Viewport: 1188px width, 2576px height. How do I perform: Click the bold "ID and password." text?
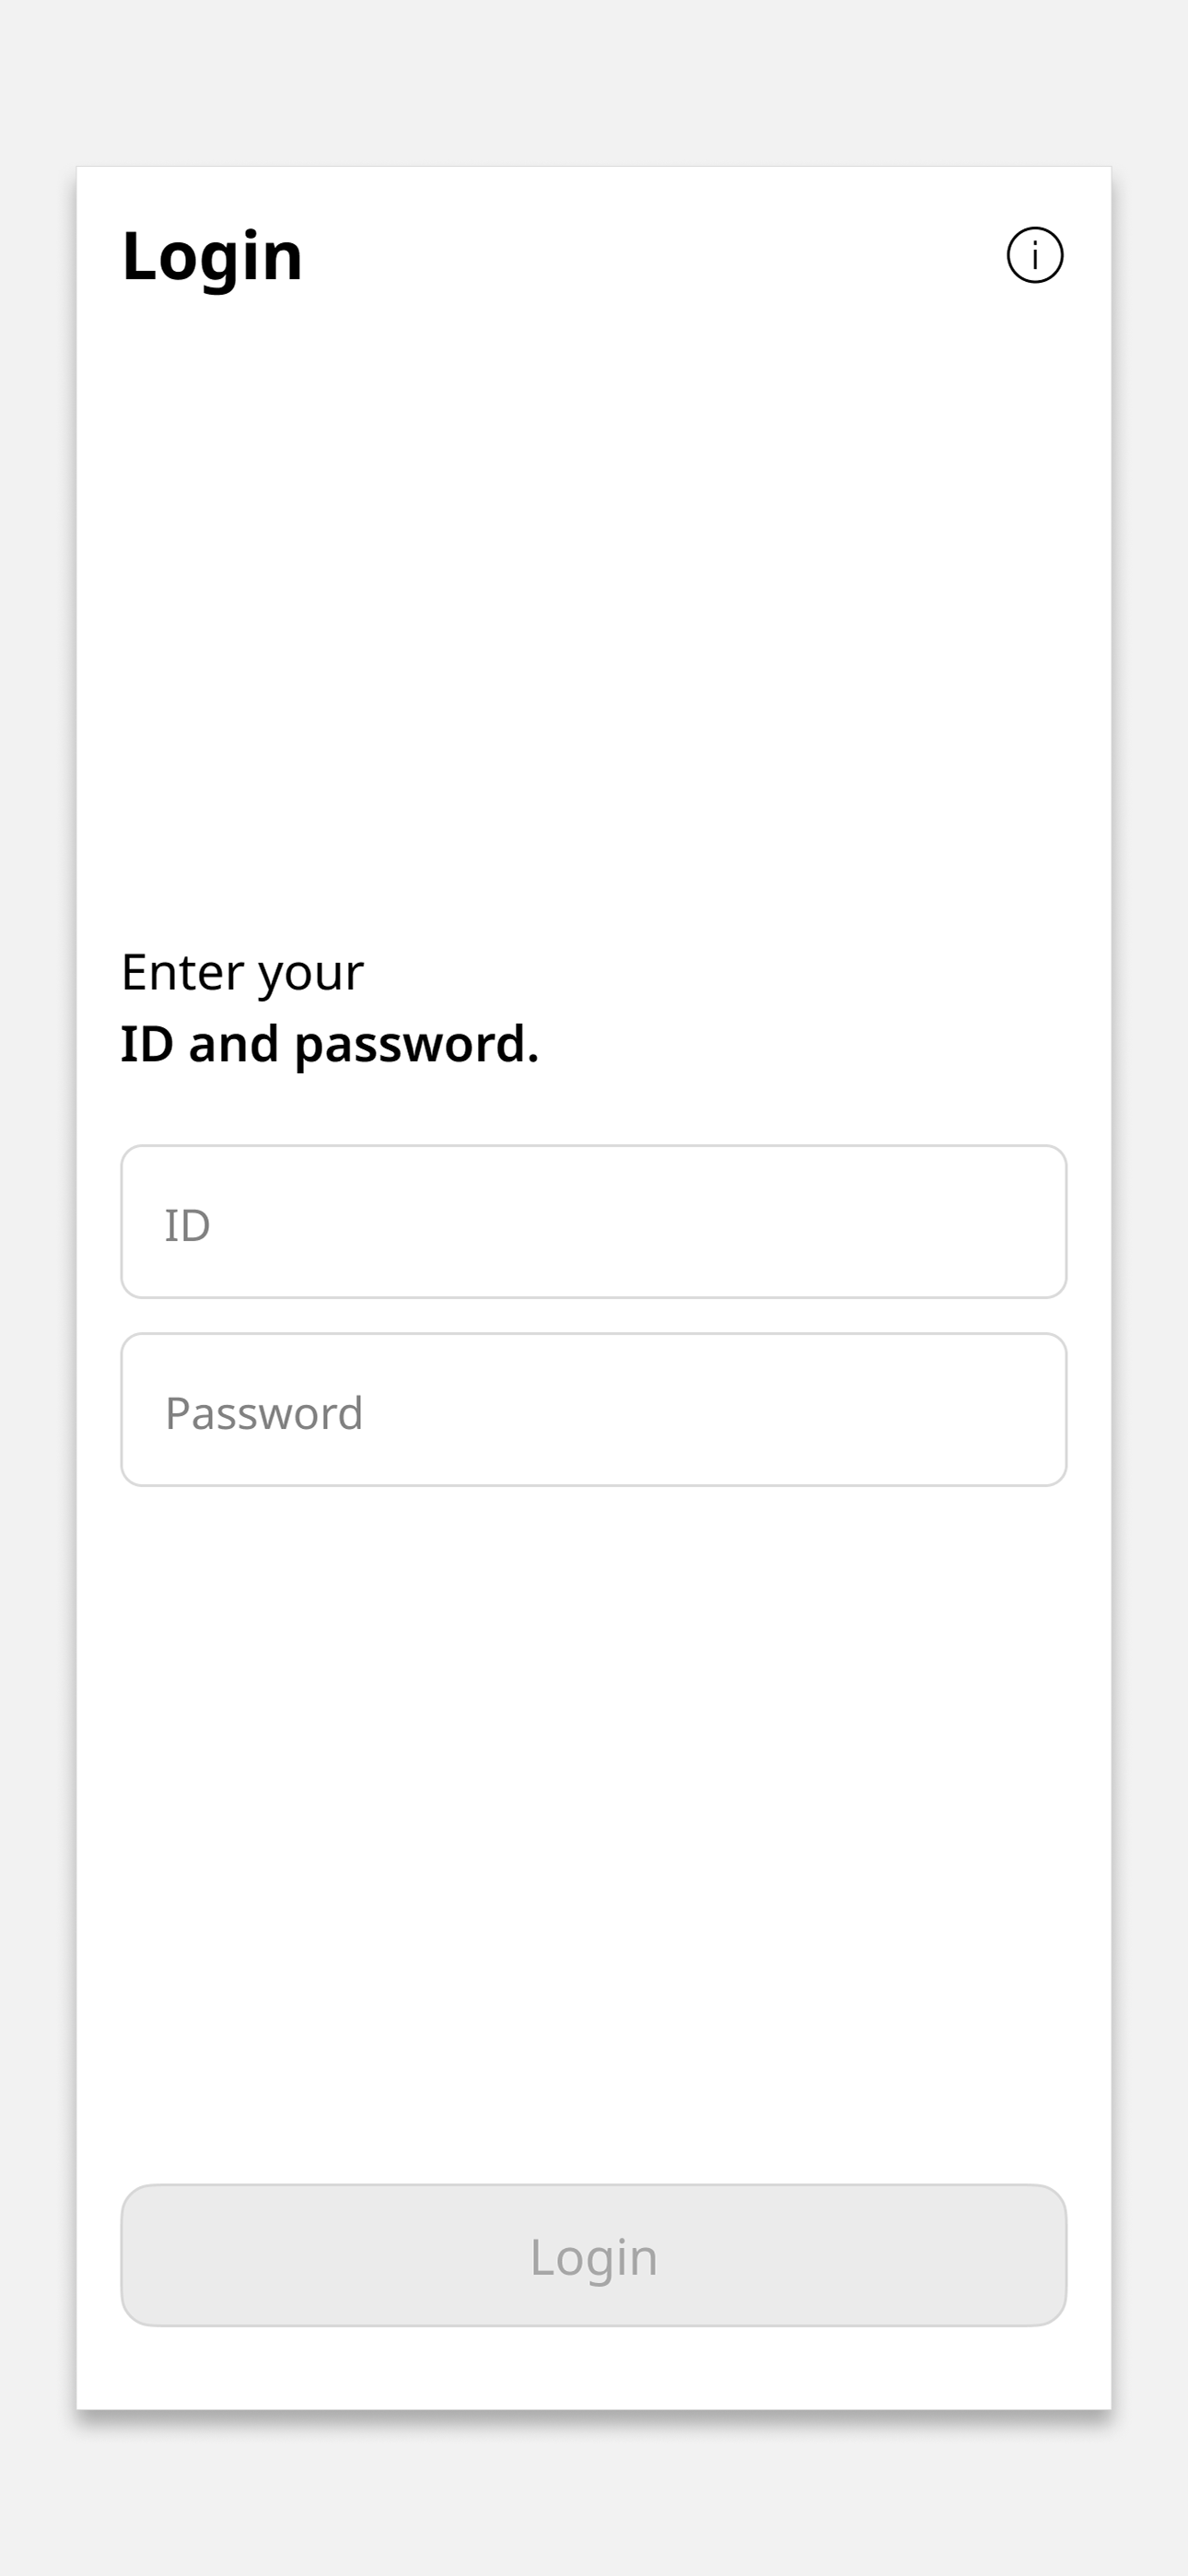(330, 1045)
